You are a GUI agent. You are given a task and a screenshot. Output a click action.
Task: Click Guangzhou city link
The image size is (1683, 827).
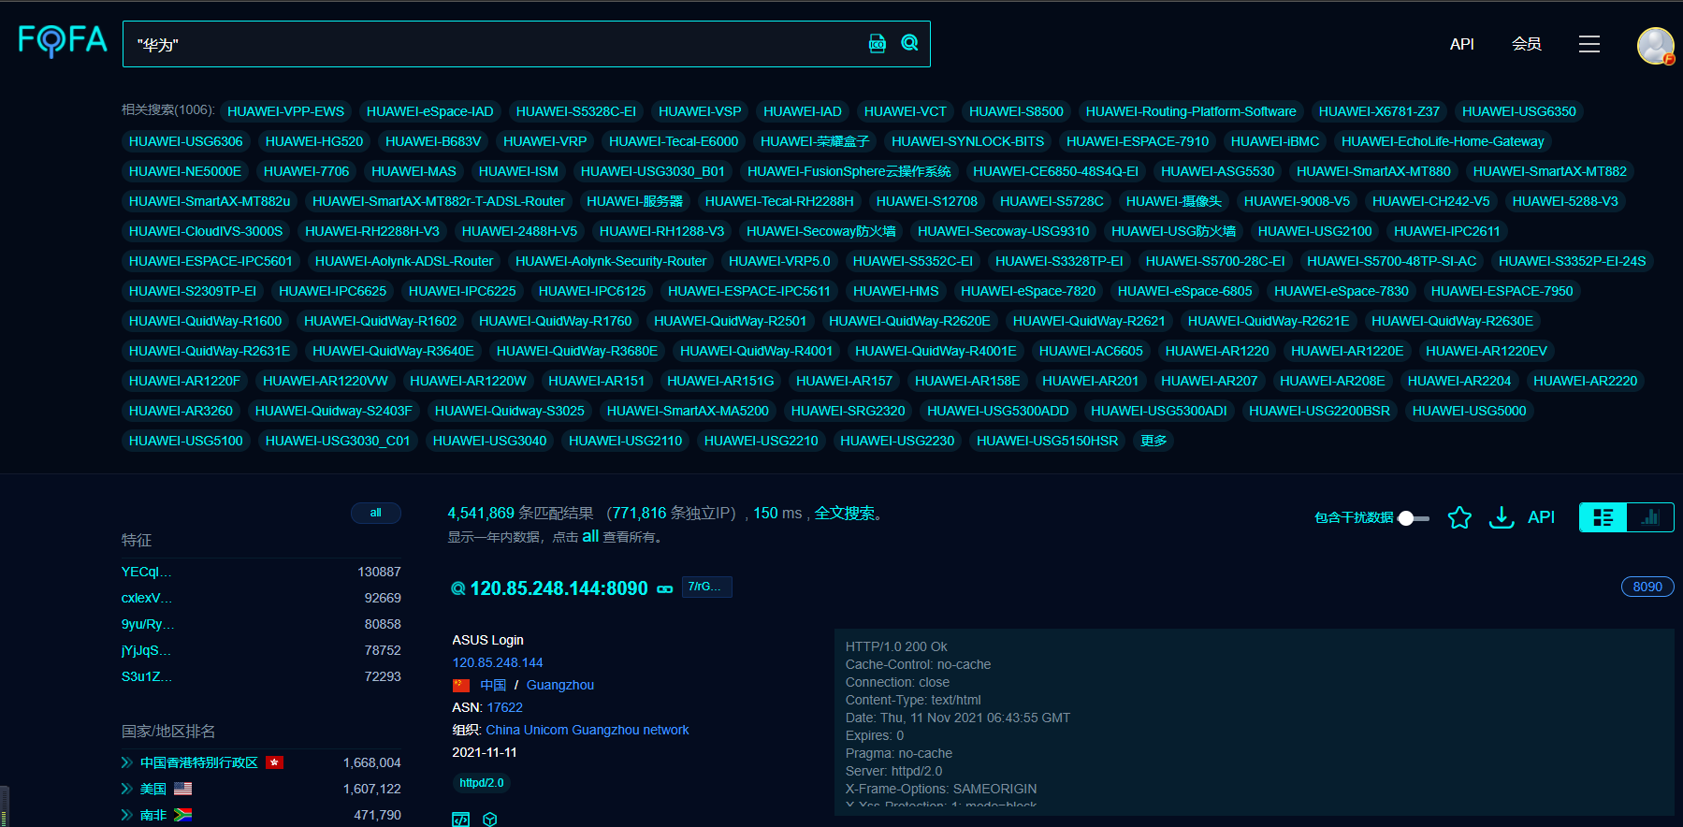tap(559, 685)
